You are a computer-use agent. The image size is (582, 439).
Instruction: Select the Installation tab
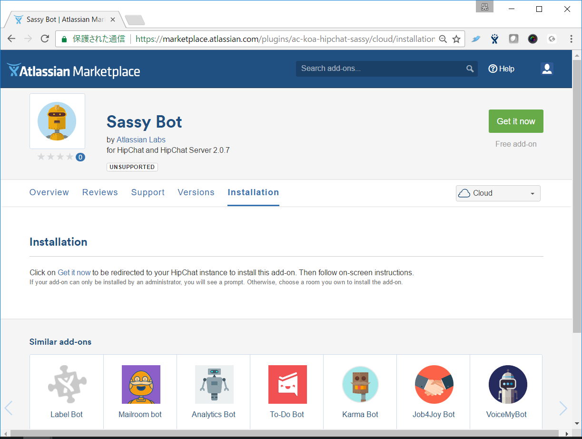pyautogui.click(x=253, y=192)
